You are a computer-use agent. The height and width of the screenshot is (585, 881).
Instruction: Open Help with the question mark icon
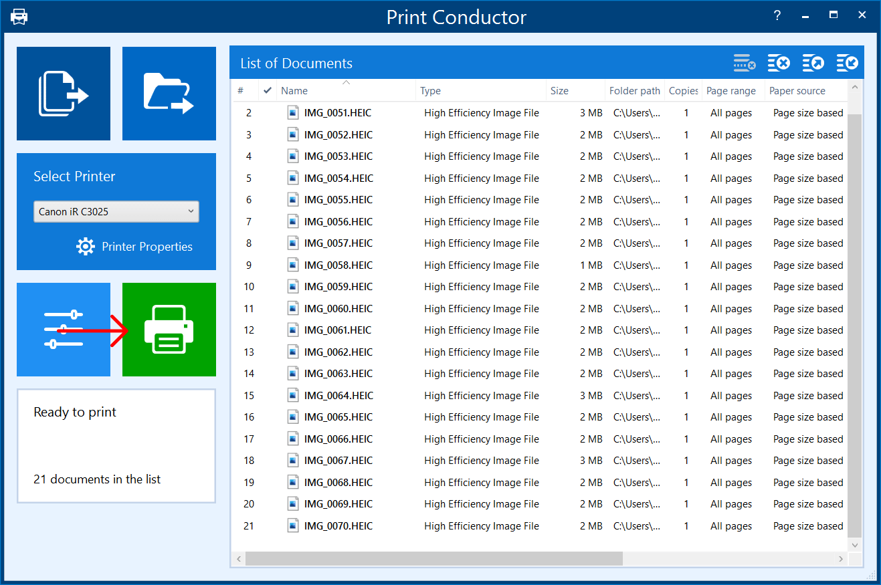click(x=777, y=16)
